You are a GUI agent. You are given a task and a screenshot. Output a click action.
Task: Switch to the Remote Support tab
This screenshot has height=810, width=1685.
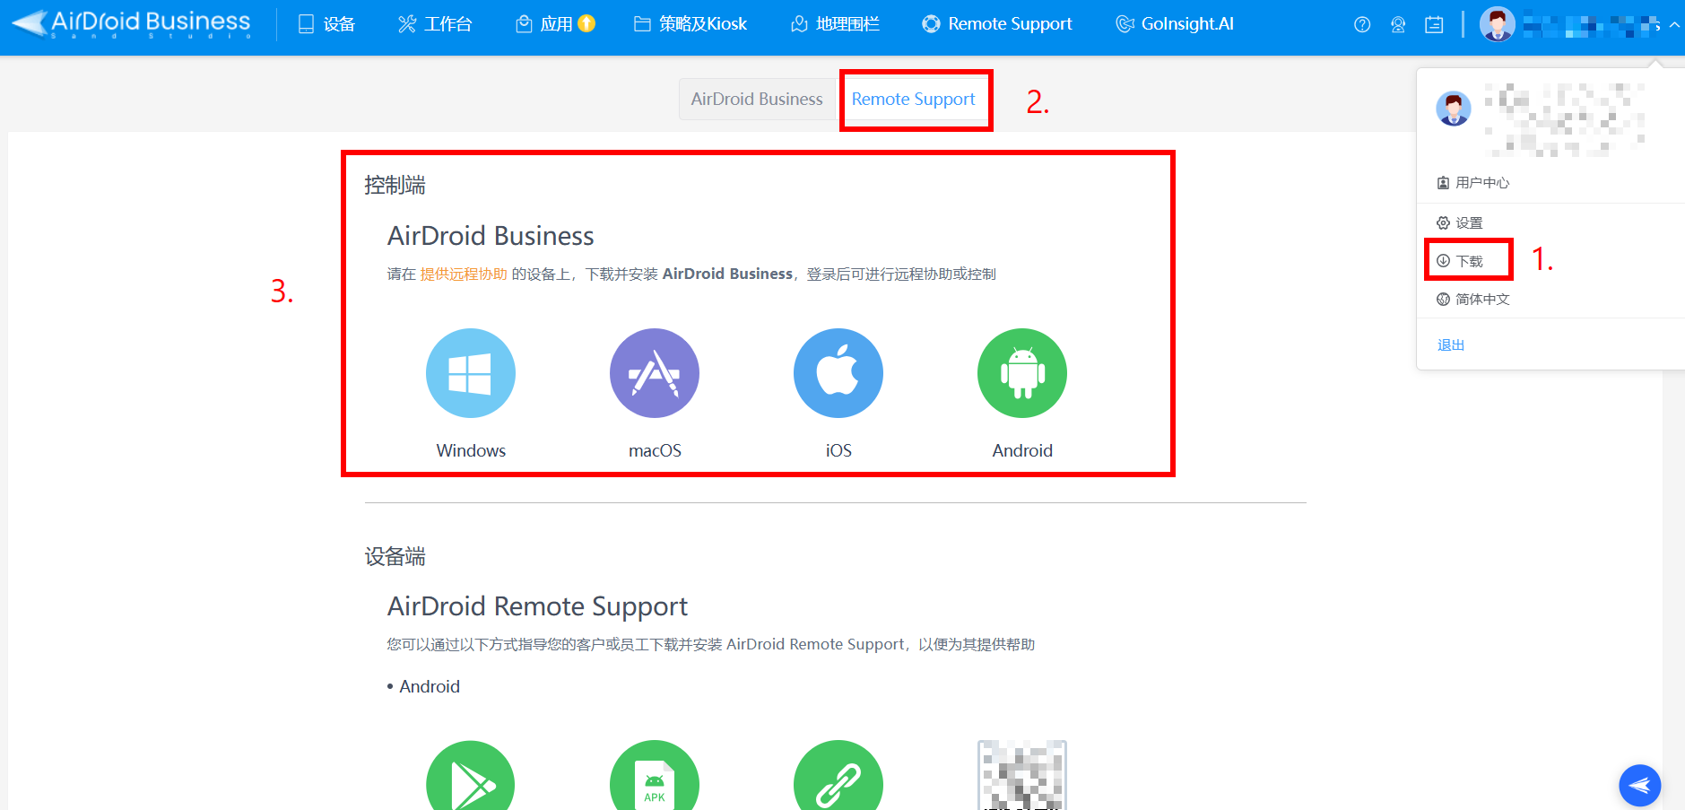pos(913,99)
